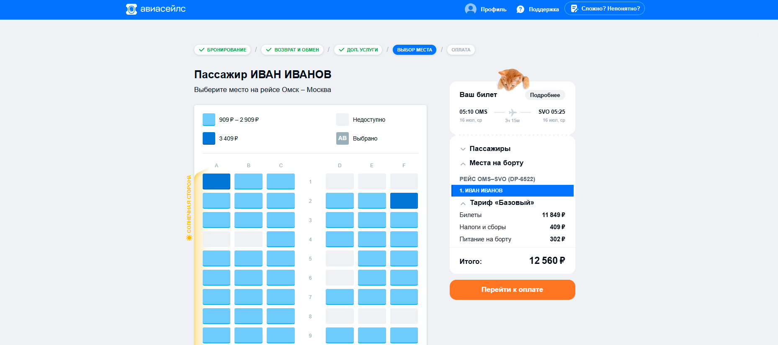Viewport: 778px width, 345px height.
Task: Choose seat 9D
Action: coord(340,335)
